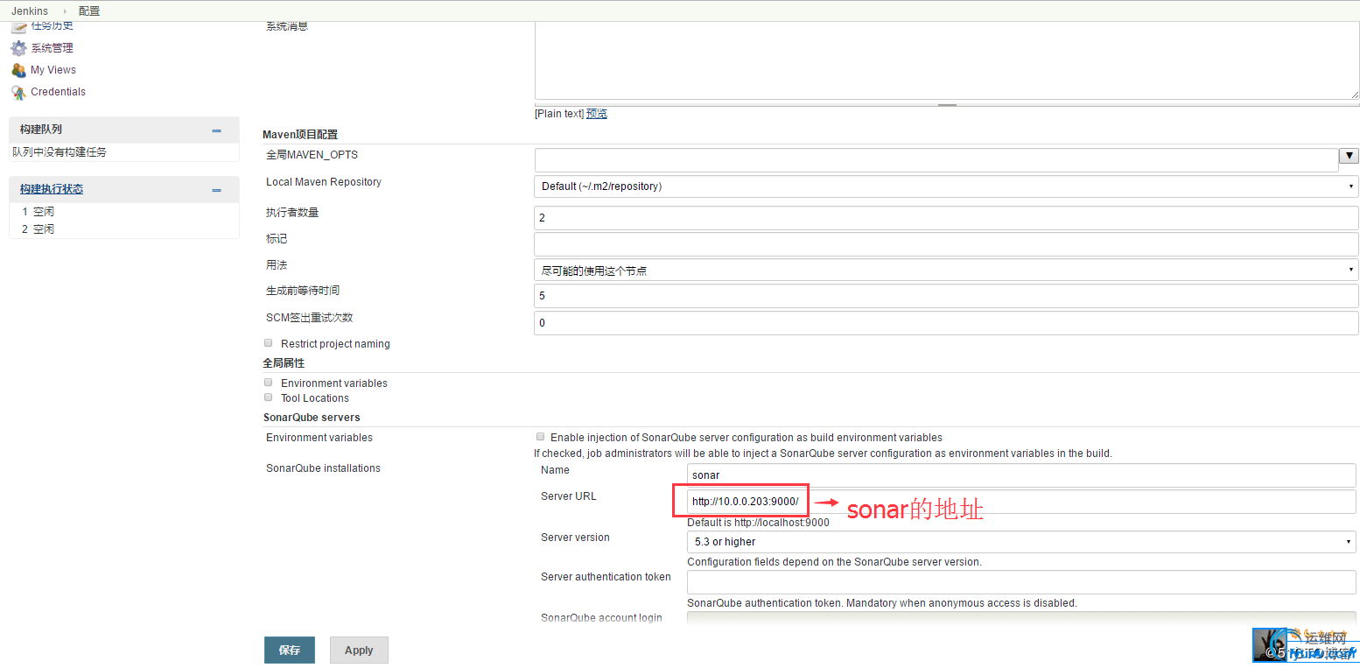Focus the 系统消息 text area
Screen dimensions: 1360x668
pyautogui.click(x=947, y=60)
